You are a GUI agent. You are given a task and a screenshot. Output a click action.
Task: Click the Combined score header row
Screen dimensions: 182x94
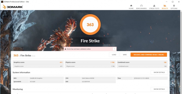[x=142, y=62]
